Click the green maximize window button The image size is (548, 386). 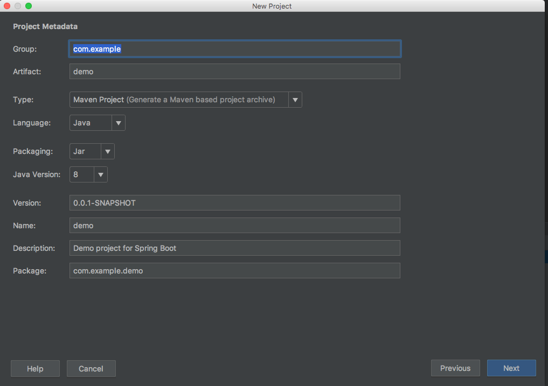[29, 6]
